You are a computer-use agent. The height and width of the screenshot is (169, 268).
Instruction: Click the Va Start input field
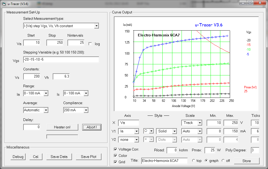[x=32, y=43]
